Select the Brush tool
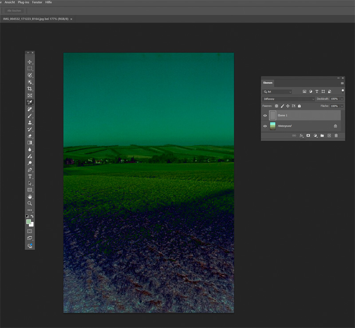355x328 pixels. 30,116
